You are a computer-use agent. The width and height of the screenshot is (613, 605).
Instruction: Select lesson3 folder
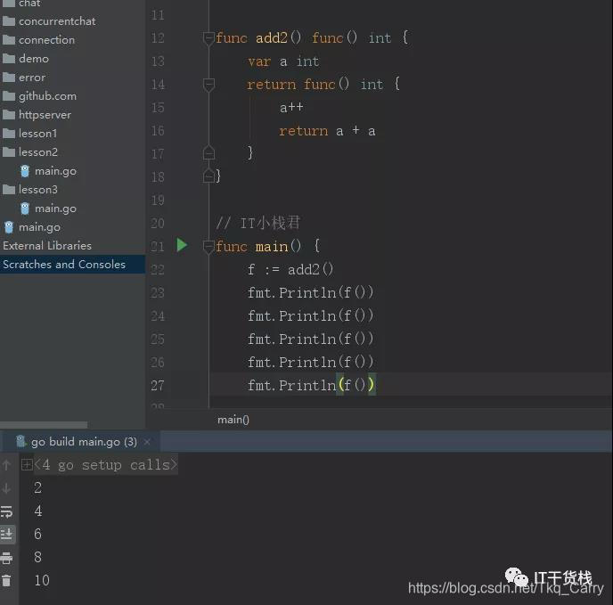(x=38, y=190)
